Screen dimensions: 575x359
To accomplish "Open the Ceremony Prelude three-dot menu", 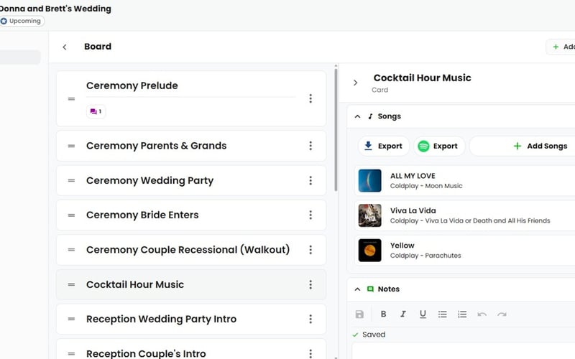I will pyautogui.click(x=310, y=98).
